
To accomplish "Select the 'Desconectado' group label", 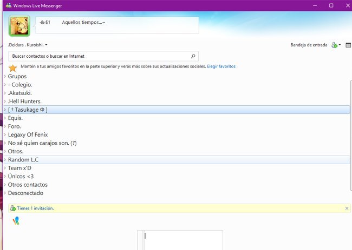I will pos(25,193).
